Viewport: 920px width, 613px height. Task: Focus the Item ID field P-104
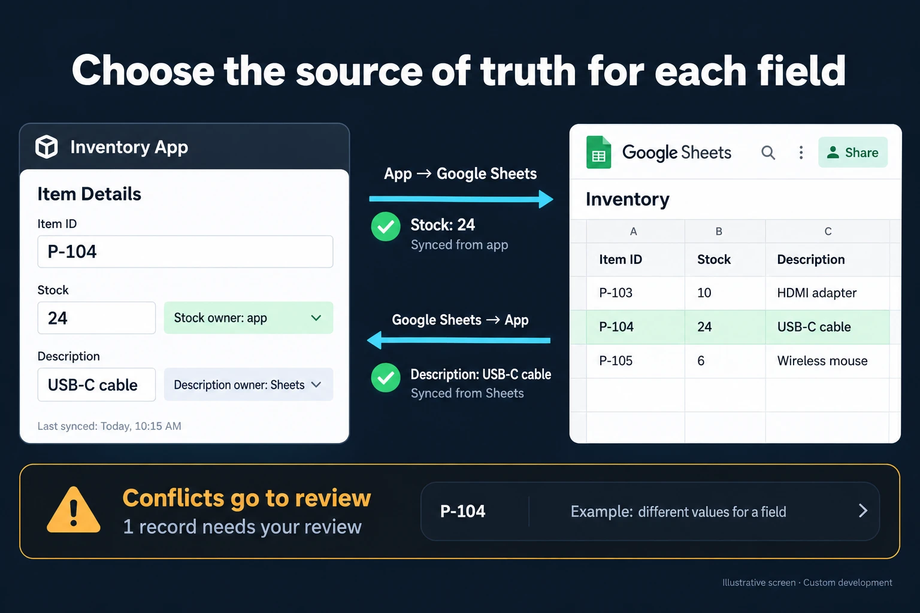click(x=185, y=251)
